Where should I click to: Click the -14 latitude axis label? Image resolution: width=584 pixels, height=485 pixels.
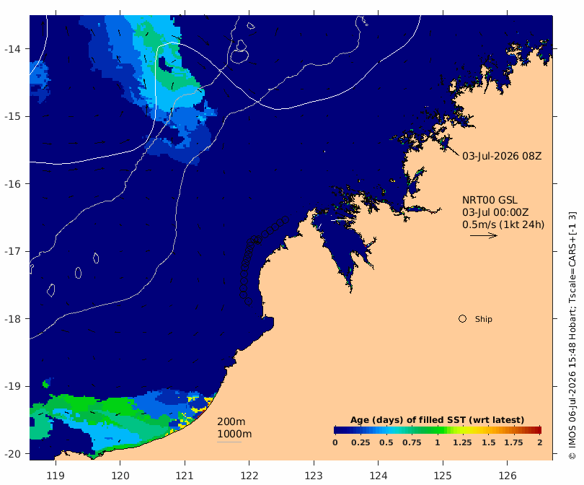pyautogui.click(x=12, y=49)
